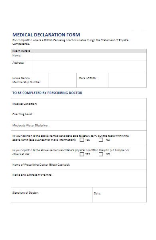
Task: Check YES for physical condition risk question
Action: (82, 154)
